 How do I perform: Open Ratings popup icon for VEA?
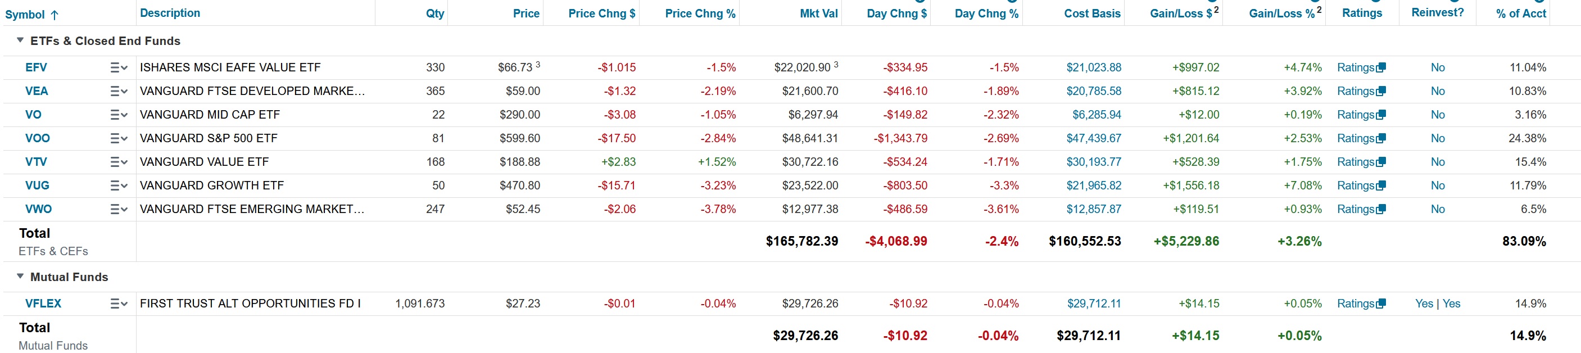[1381, 92]
